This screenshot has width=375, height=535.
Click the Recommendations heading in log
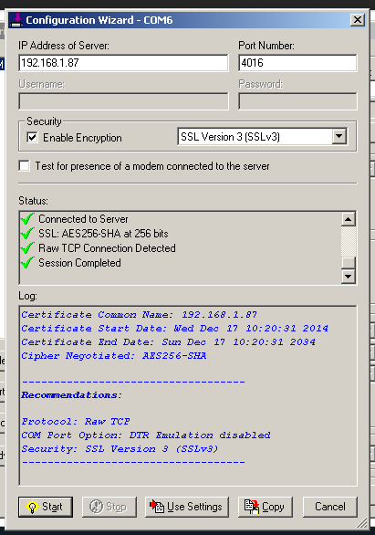tap(71, 395)
